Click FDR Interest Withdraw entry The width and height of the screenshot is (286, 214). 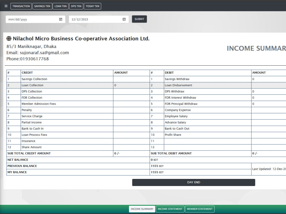click(x=180, y=98)
